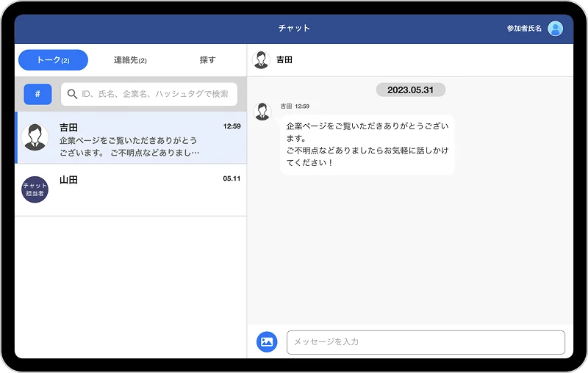Select 吉田's avatar in the talk list
Image resolution: width=588 pixels, height=373 pixels.
tap(35, 137)
